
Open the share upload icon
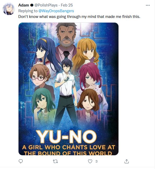coord(127,161)
